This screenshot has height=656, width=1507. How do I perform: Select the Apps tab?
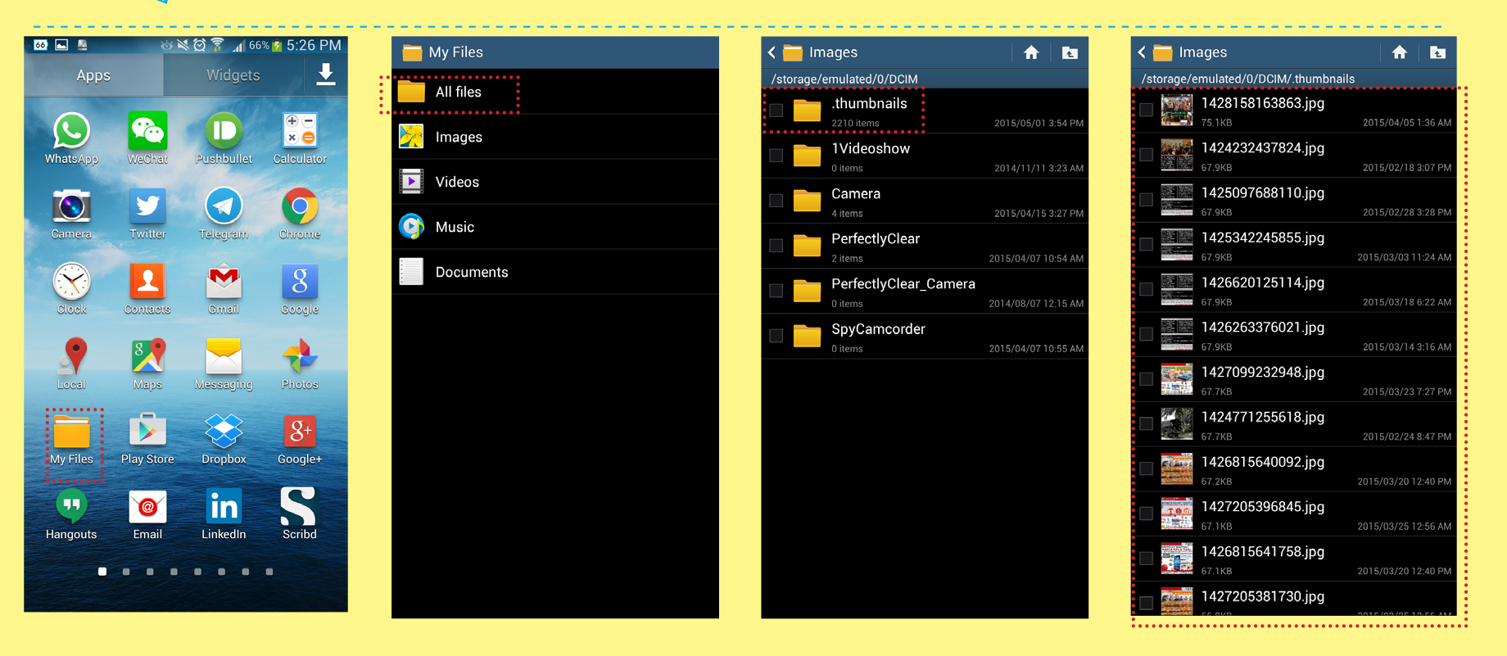coord(93,75)
